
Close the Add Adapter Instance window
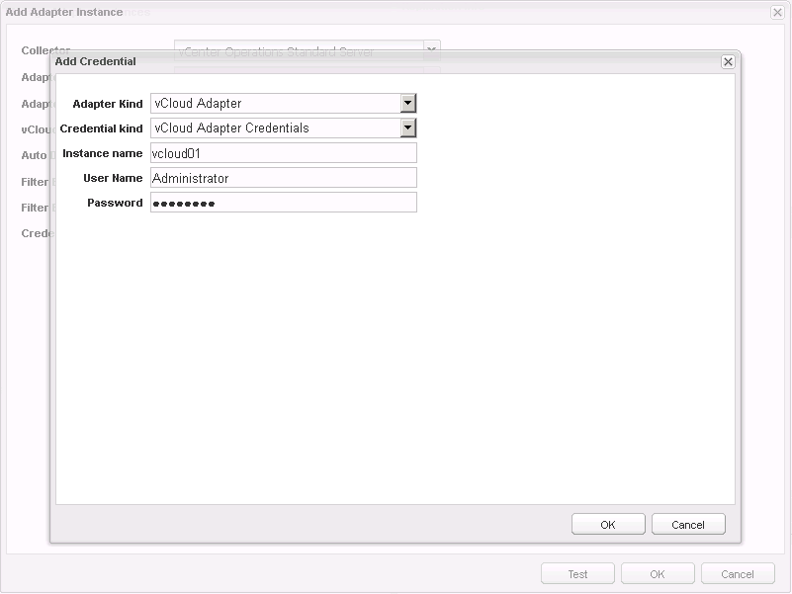pos(777,12)
